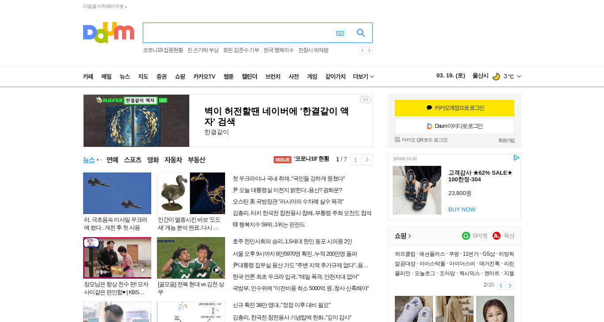Image resolution: width=604 pixels, height=322 pixels.
Task: Open headline 호주 한인사회의 승리
Action: click(x=292, y=241)
